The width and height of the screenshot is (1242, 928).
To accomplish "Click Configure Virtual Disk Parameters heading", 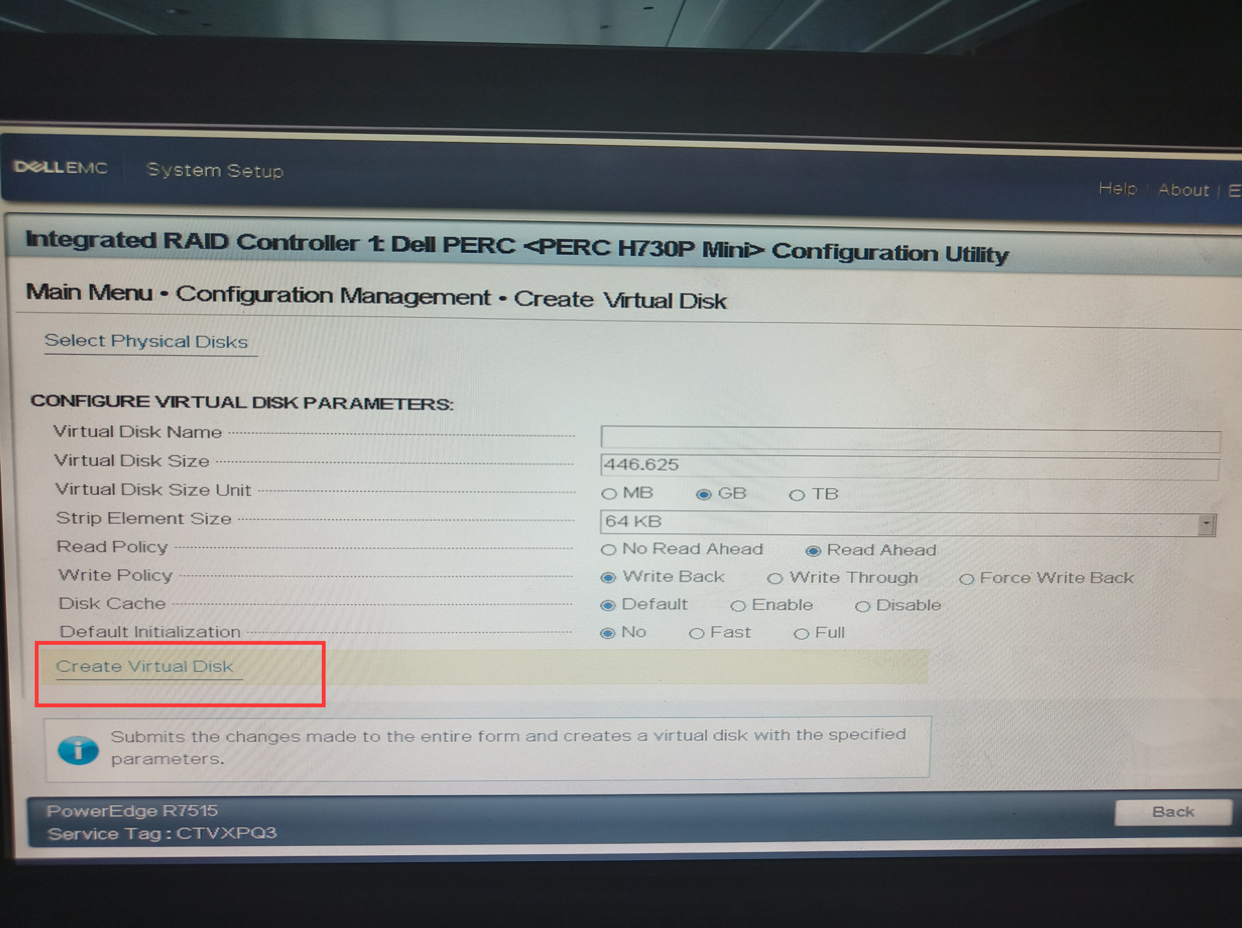I will 242,402.
